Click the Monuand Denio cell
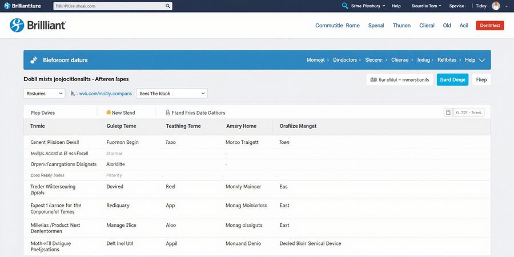Screen dimensions: 514x257 (x=243, y=243)
